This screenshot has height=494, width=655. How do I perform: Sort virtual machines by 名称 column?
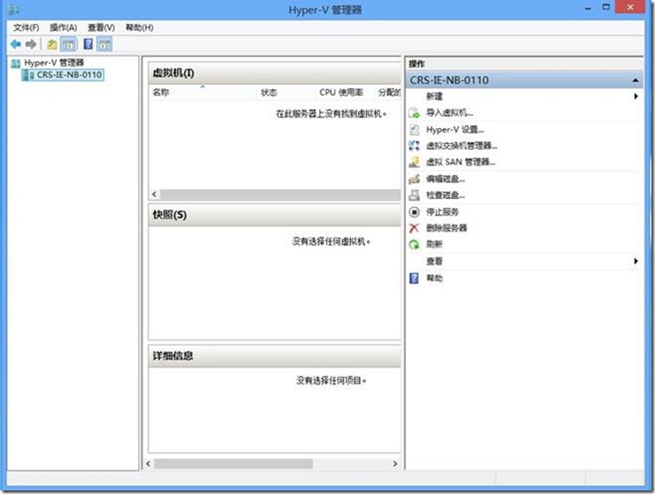203,92
